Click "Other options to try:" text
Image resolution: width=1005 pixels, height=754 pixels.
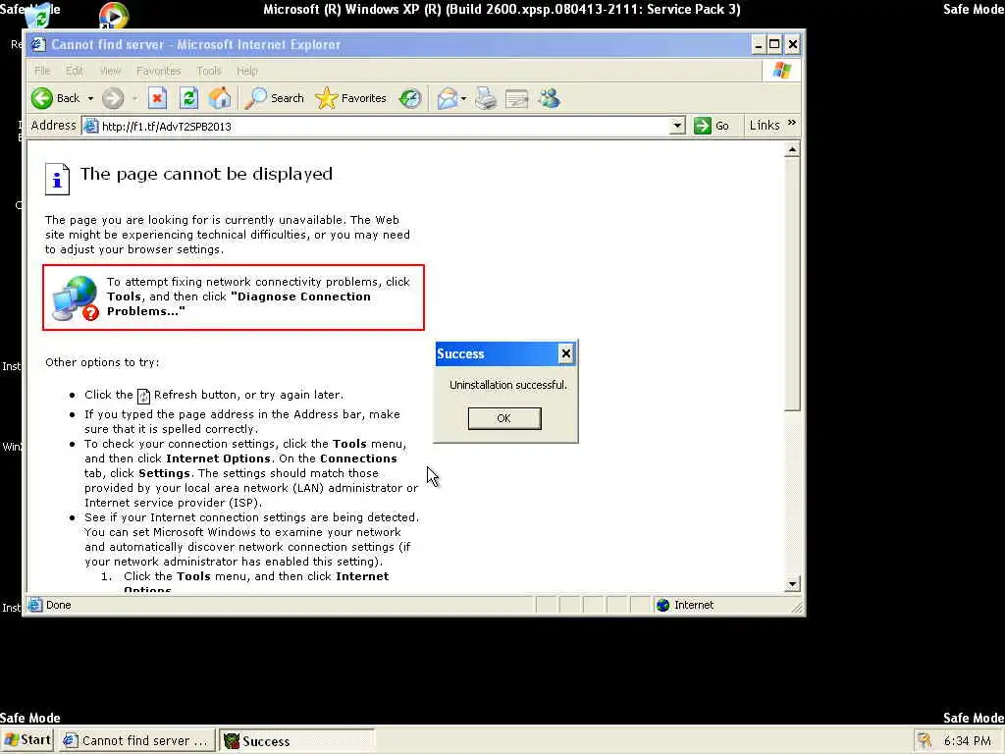point(102,362)
